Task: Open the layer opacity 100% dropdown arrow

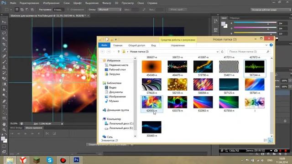Action: tap(290, 81)
